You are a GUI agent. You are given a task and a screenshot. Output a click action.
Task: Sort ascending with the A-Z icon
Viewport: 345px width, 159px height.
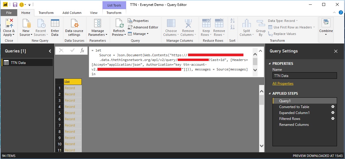(x=232, y=21)
